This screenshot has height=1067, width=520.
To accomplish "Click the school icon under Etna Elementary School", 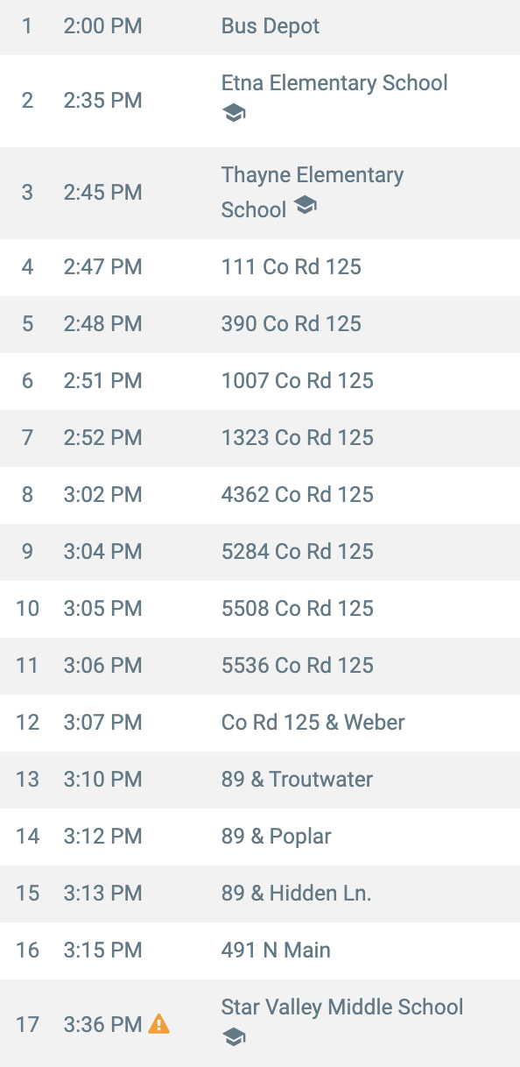I will (x=234, y=113).
